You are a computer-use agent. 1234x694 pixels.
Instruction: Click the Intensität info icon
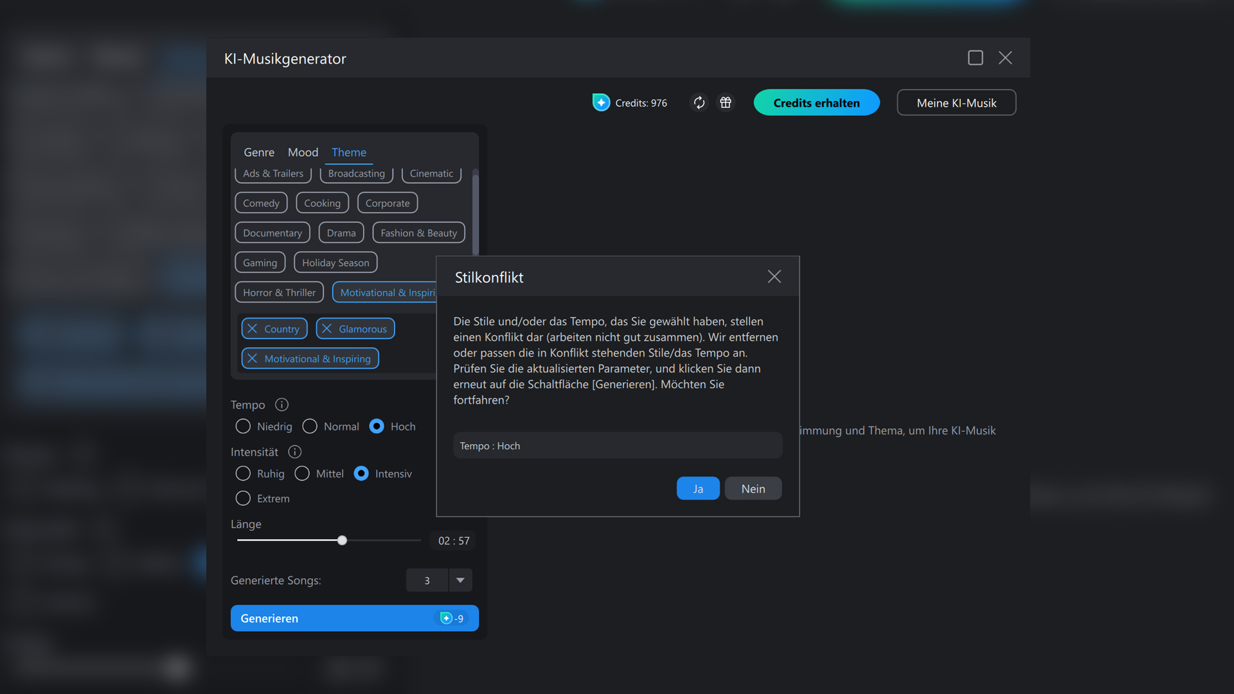click(x=294, y=452)
